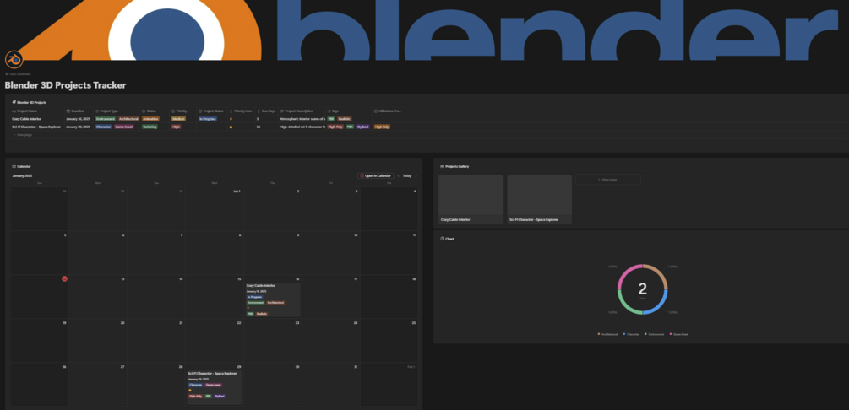This screenshot has width=849, height=410.
Task: Click the Architectural legend item under chart
Action: coord(607,334)
